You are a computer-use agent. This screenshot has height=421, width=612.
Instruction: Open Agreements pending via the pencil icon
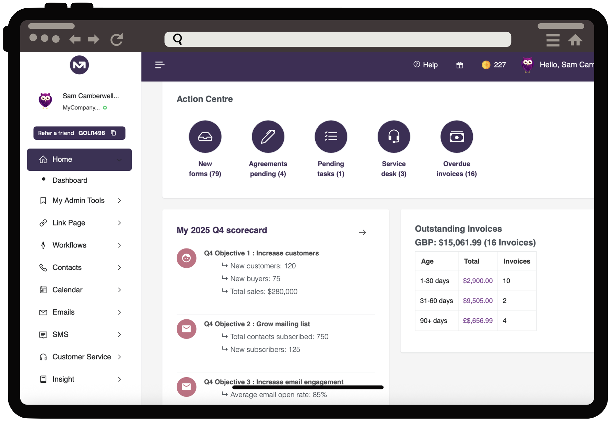[x=268, y=137]
